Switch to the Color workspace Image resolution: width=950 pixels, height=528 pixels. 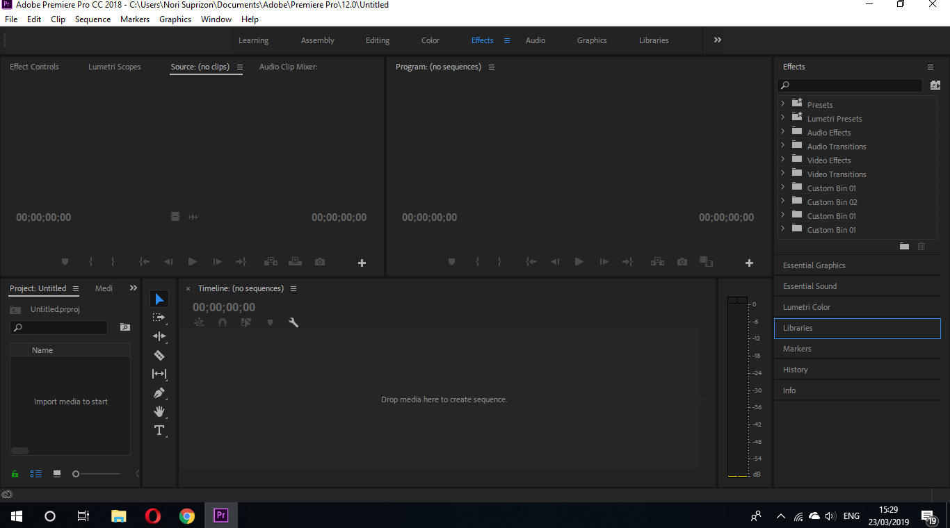tap(430, 40)
